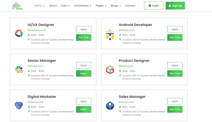Click the Infiniza.com company logo

110,35
